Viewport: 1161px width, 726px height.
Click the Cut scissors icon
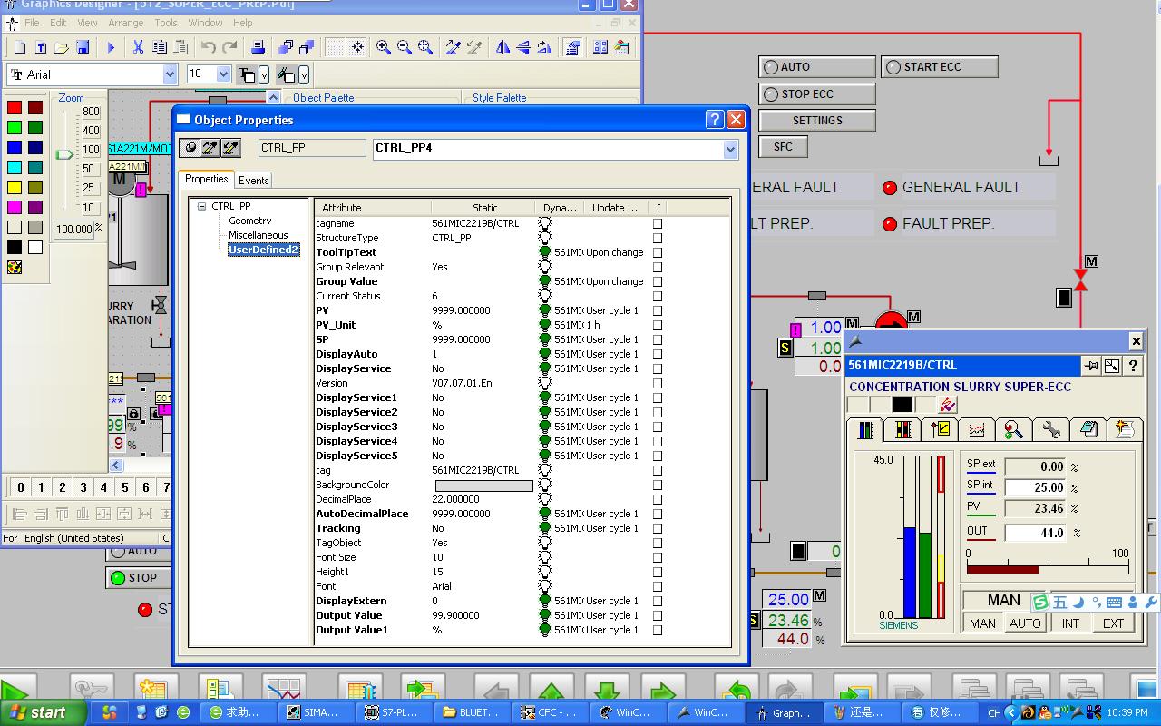click(139, 47)
